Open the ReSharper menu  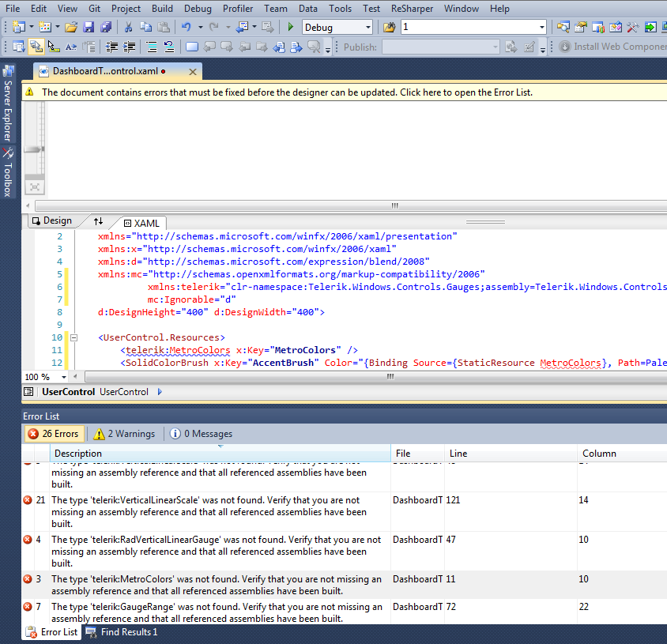[412, 9]
